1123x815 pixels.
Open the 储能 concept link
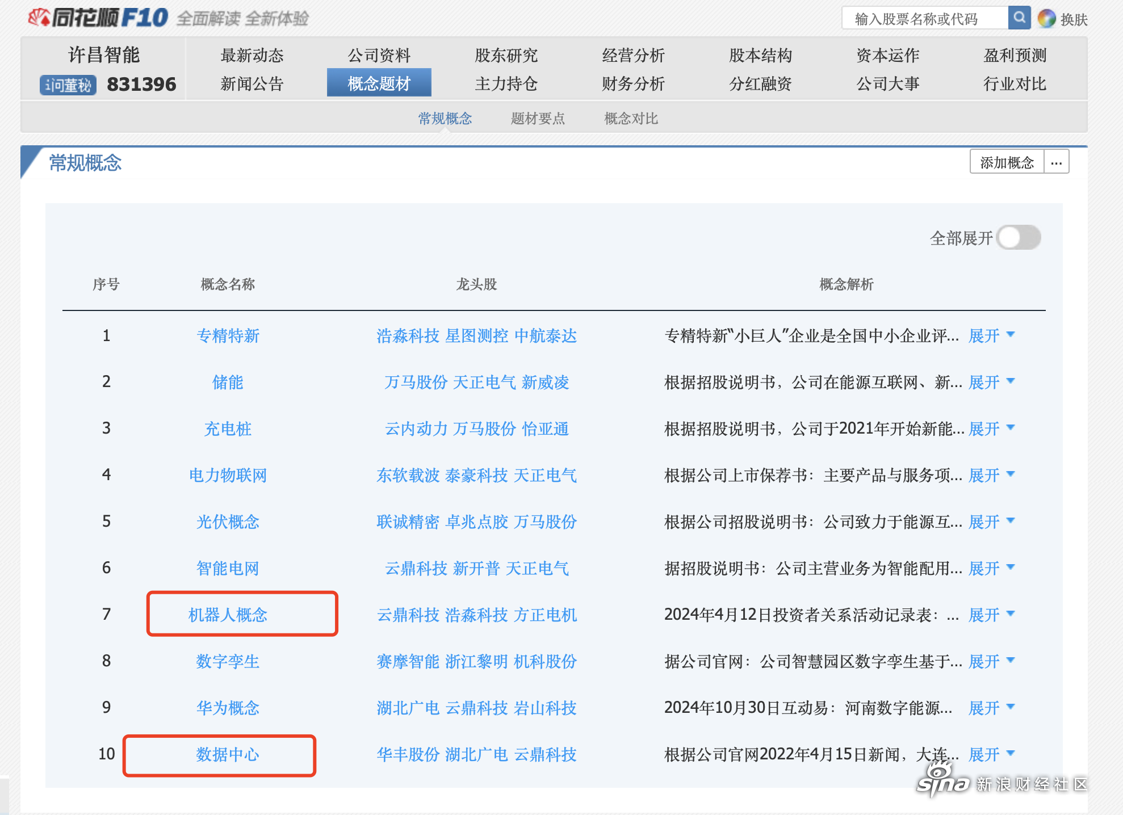point(228,383)
